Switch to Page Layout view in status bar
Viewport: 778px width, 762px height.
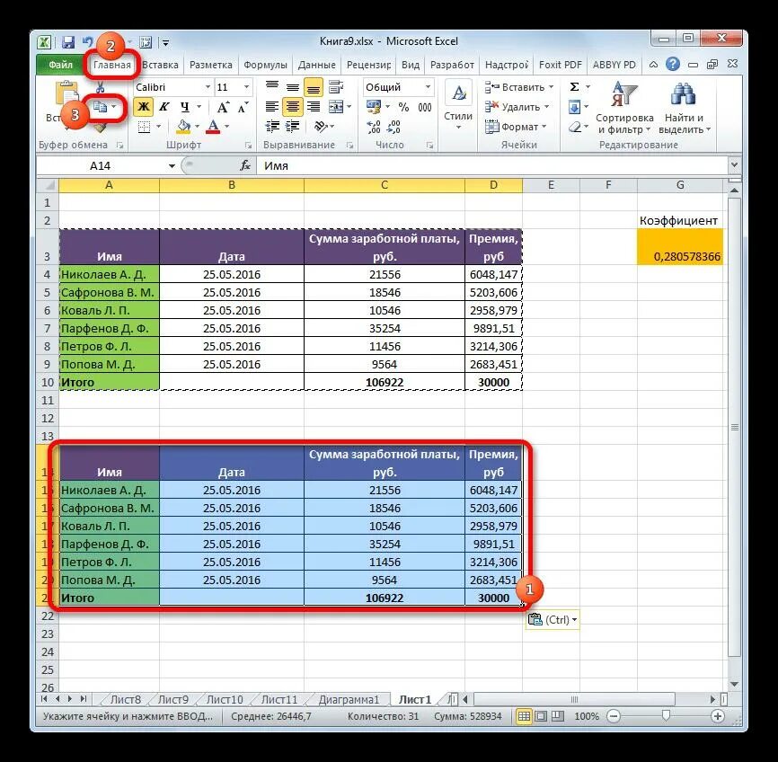click(x=541, y=716)
